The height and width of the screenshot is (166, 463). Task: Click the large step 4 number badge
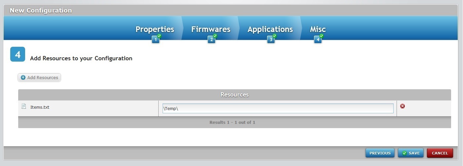(18, 54)
